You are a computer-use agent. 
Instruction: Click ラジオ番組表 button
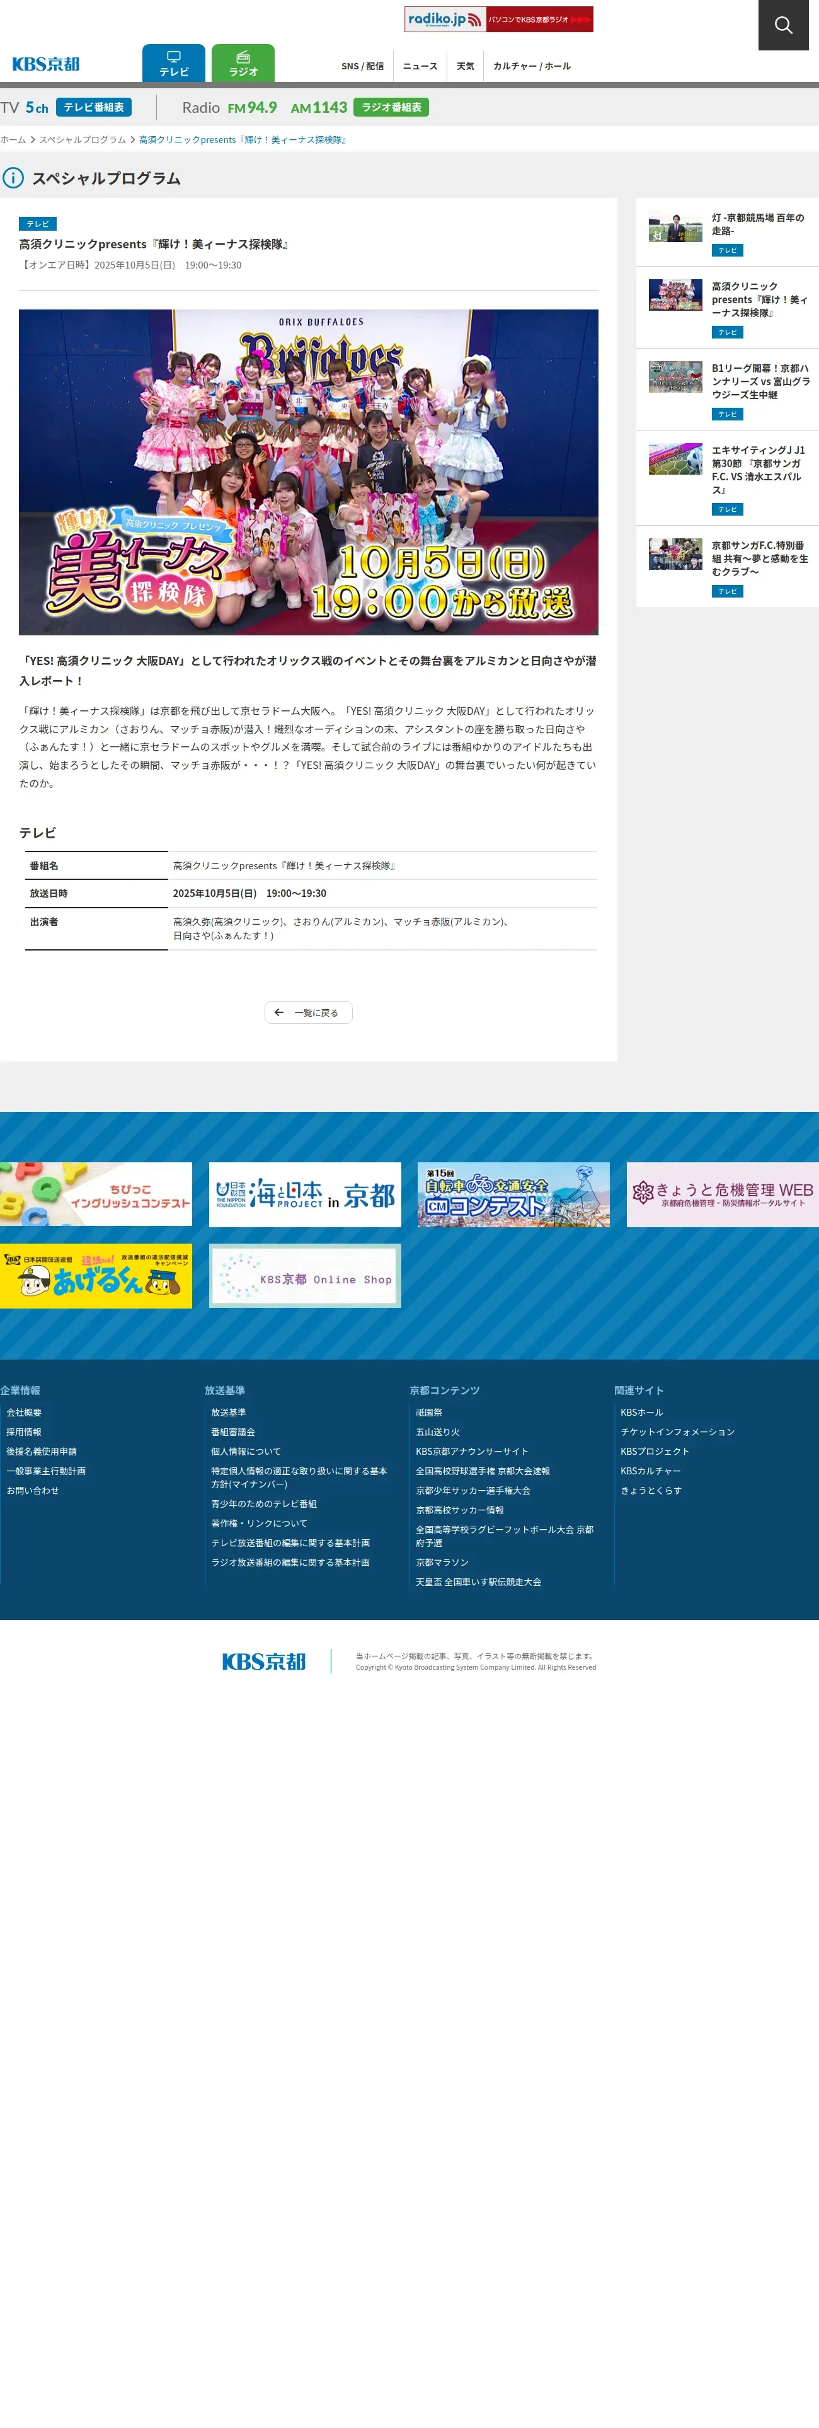click(x=391, y=107)
